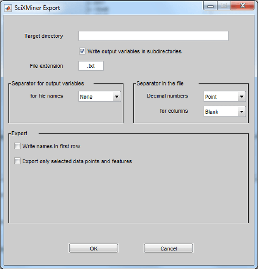Click the SciXMiner Export title bar text
The height and width of the screenshot is (269, 258).
pyautogui.click(x=37, y=7)
